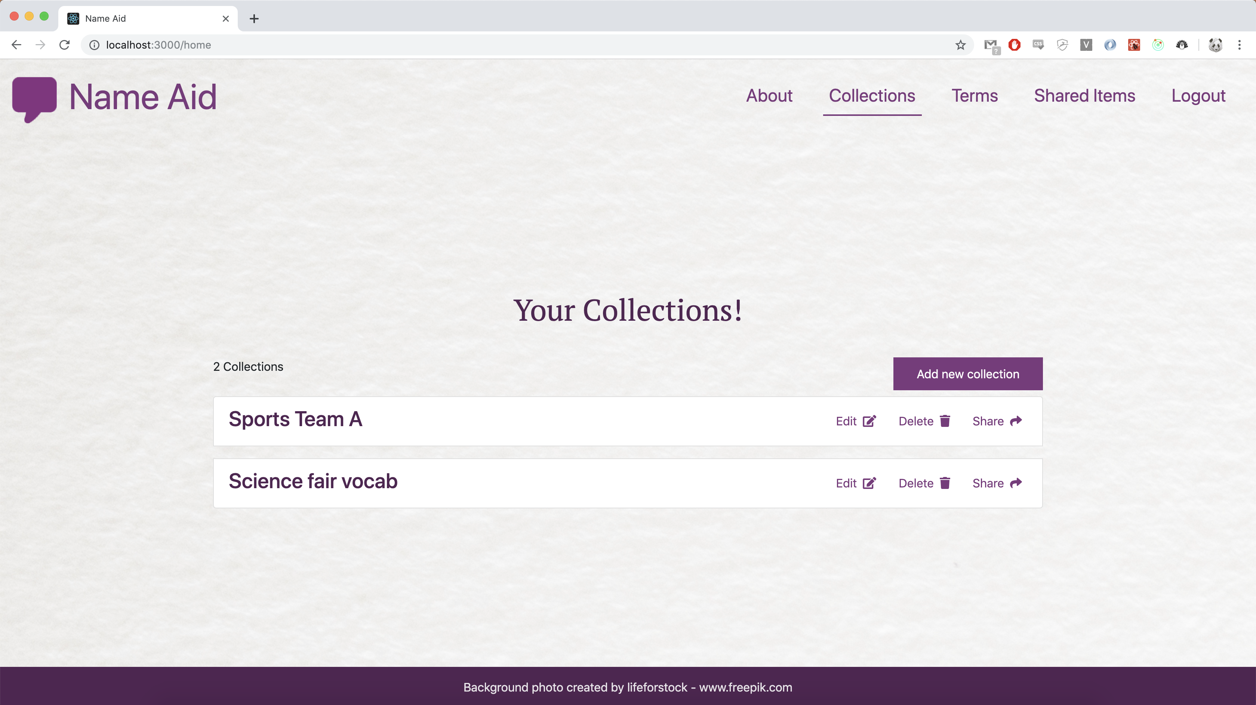This screenshot has width=1256, height=705.
Task: Click the red hand ad blocker extension icon
Action: (x=1015, y=45)
